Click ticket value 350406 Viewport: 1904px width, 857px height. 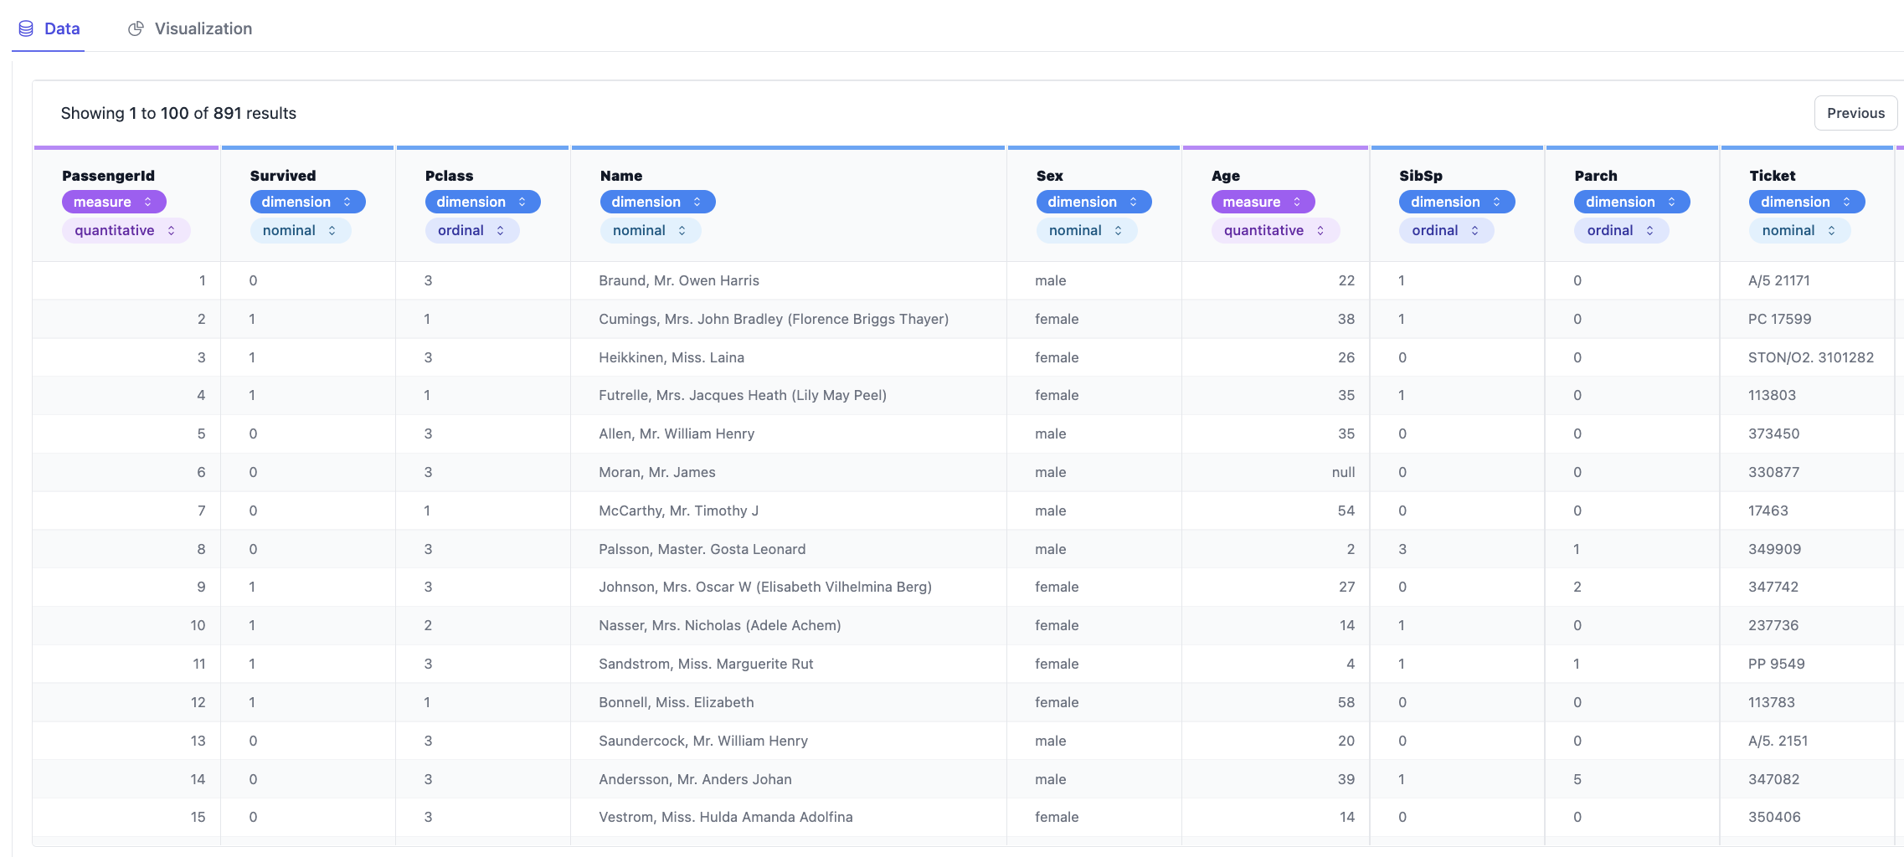1774,817
